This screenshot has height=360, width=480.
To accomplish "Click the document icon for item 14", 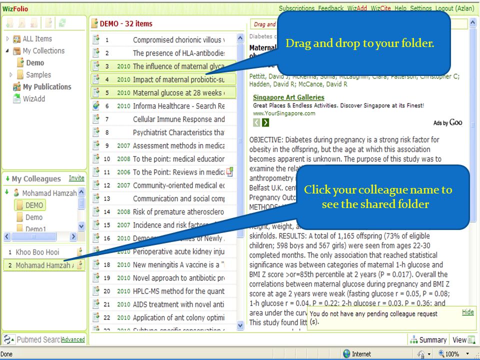I will tap(96, 211).
